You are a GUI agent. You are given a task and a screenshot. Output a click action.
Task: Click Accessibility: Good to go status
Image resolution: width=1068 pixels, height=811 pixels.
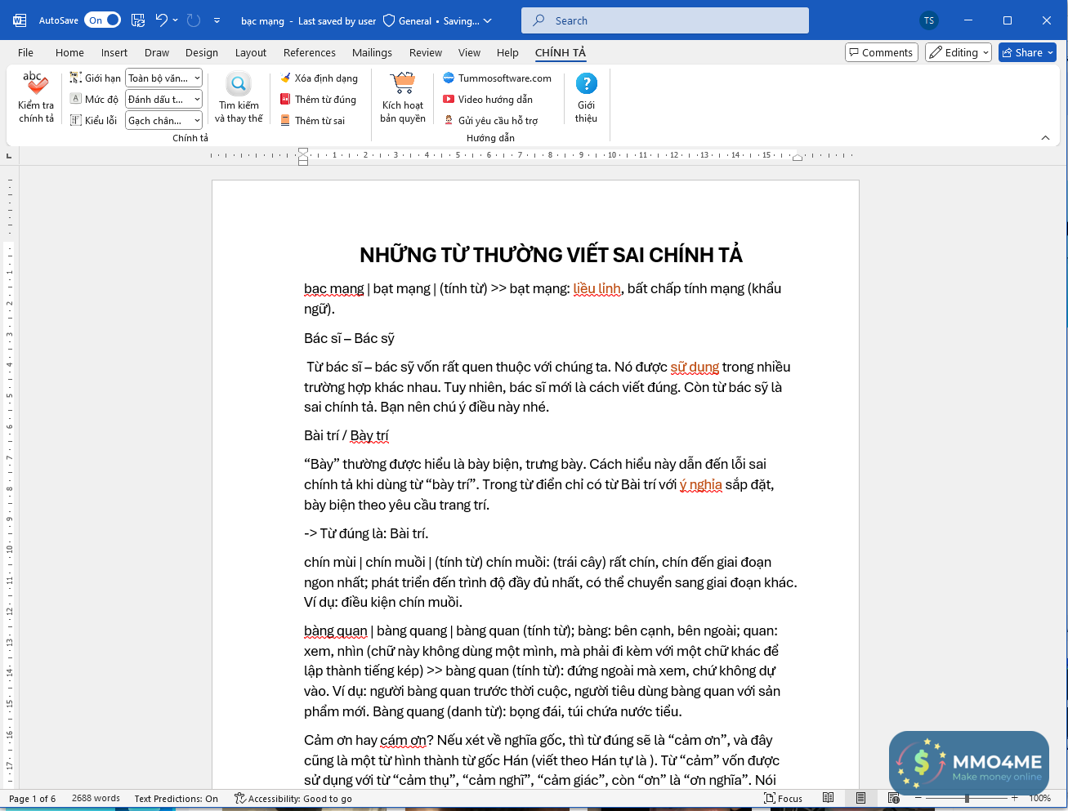tap(293, 799)
